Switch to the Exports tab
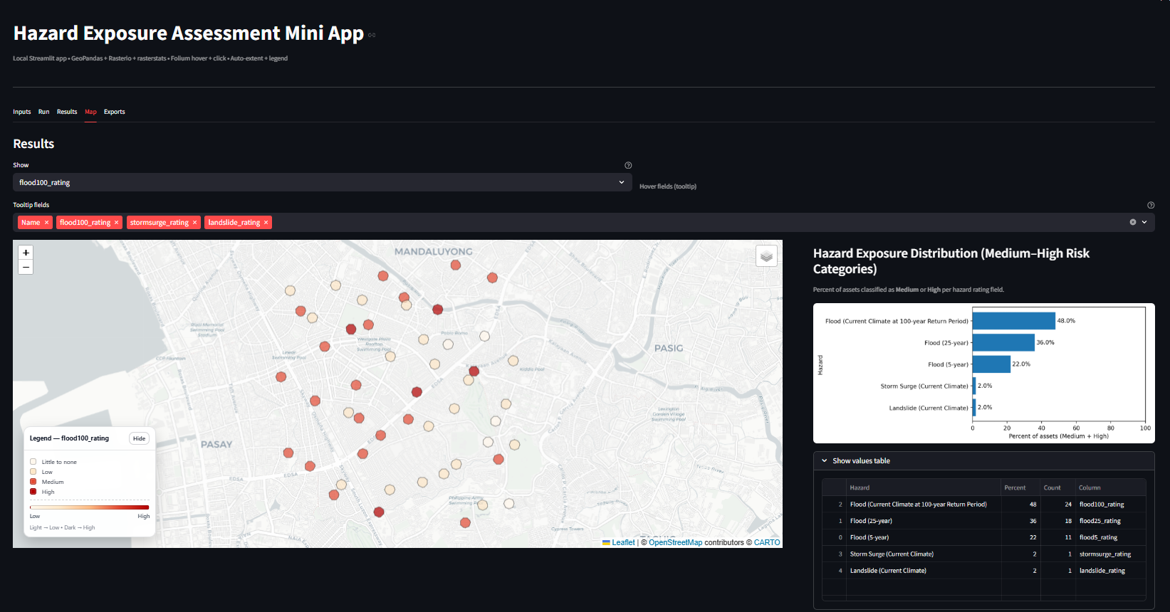This screenshot has width=1170, height=612. tap(114, 112)
